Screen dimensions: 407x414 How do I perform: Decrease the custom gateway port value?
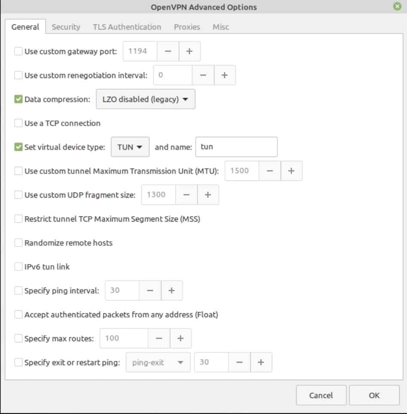168,51
